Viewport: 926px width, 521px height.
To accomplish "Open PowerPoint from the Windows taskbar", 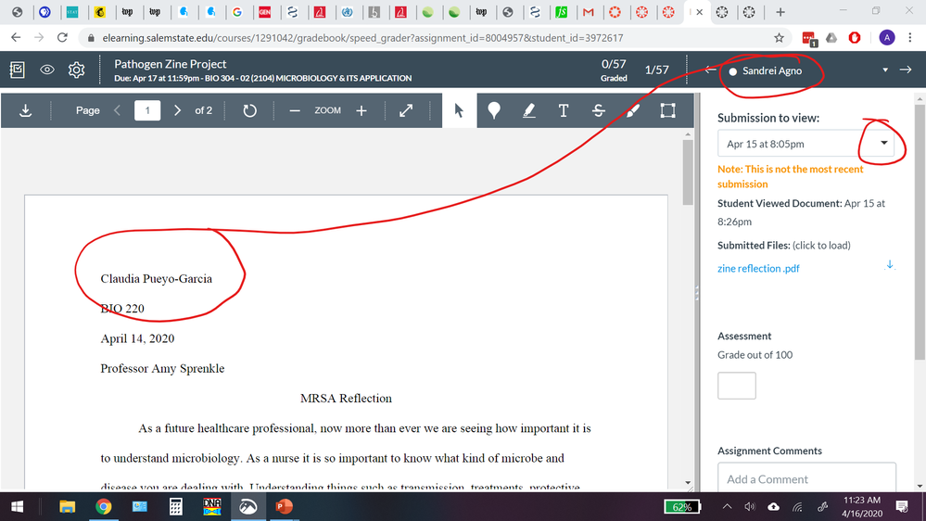I will (283, 506).
